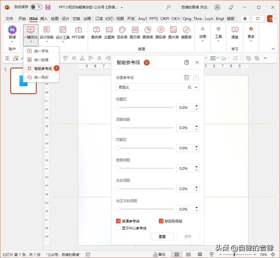
Task: Open the 图标库 icon library
Action: (x=161, y=33)
